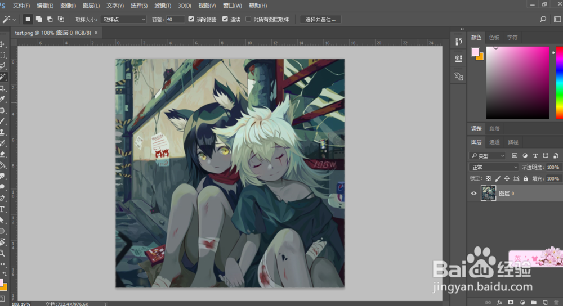Select the Move tool in toolbar
The width and height of the screenshot is (563, 306).
tap(2, 44)
